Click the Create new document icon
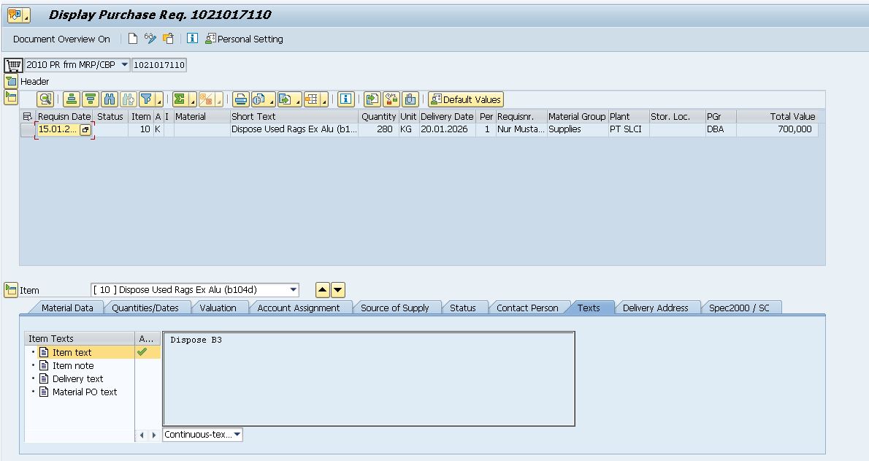Viewport: 869px width, 461px height. [x=133, y=39]
